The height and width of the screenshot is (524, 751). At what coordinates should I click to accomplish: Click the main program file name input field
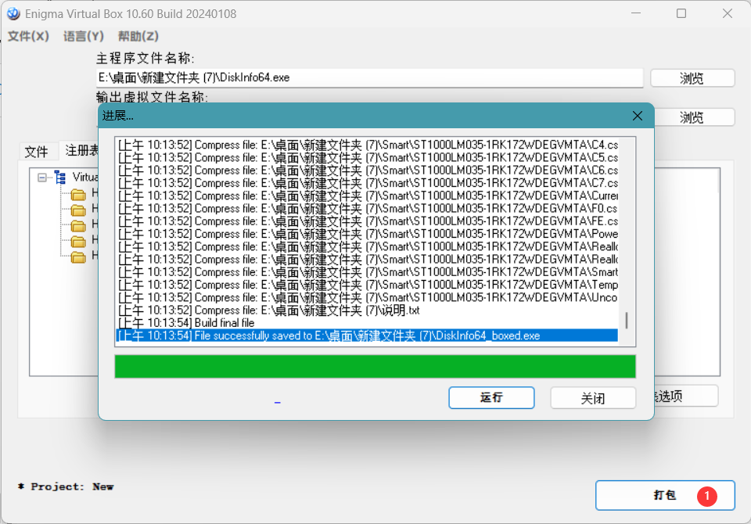(x=369, y=77)
